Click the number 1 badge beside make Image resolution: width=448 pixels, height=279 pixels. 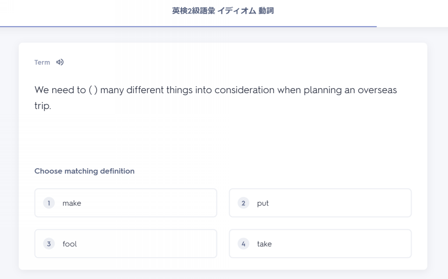pos(49,203)
